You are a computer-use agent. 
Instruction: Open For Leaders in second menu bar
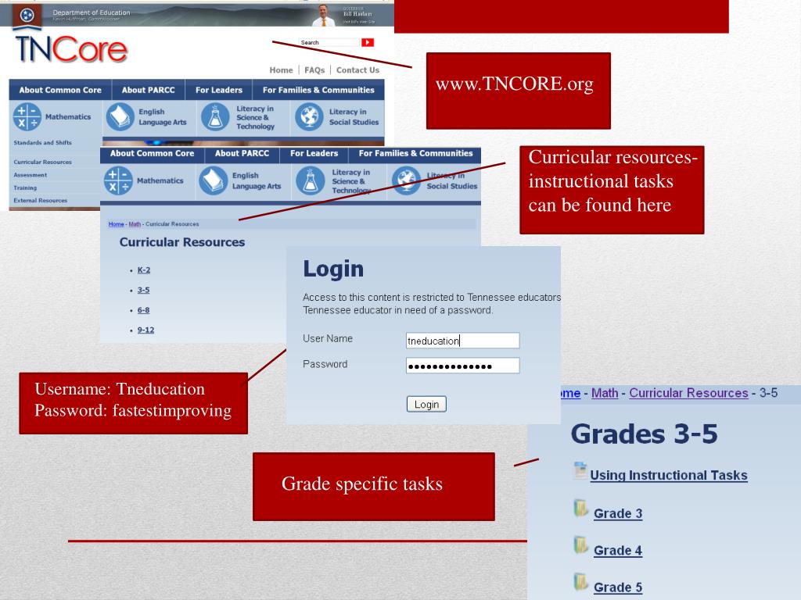pyautogui.click(x=314, y=153)
